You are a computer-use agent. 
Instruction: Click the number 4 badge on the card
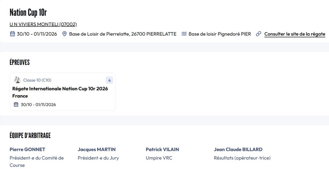[109, 80]
